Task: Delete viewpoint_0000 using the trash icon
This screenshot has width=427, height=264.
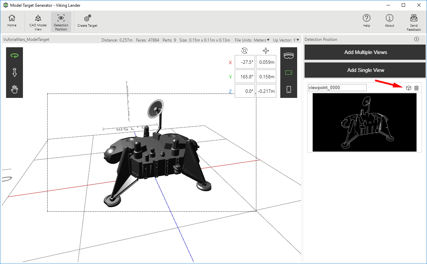Action: [x=417, y=88]
